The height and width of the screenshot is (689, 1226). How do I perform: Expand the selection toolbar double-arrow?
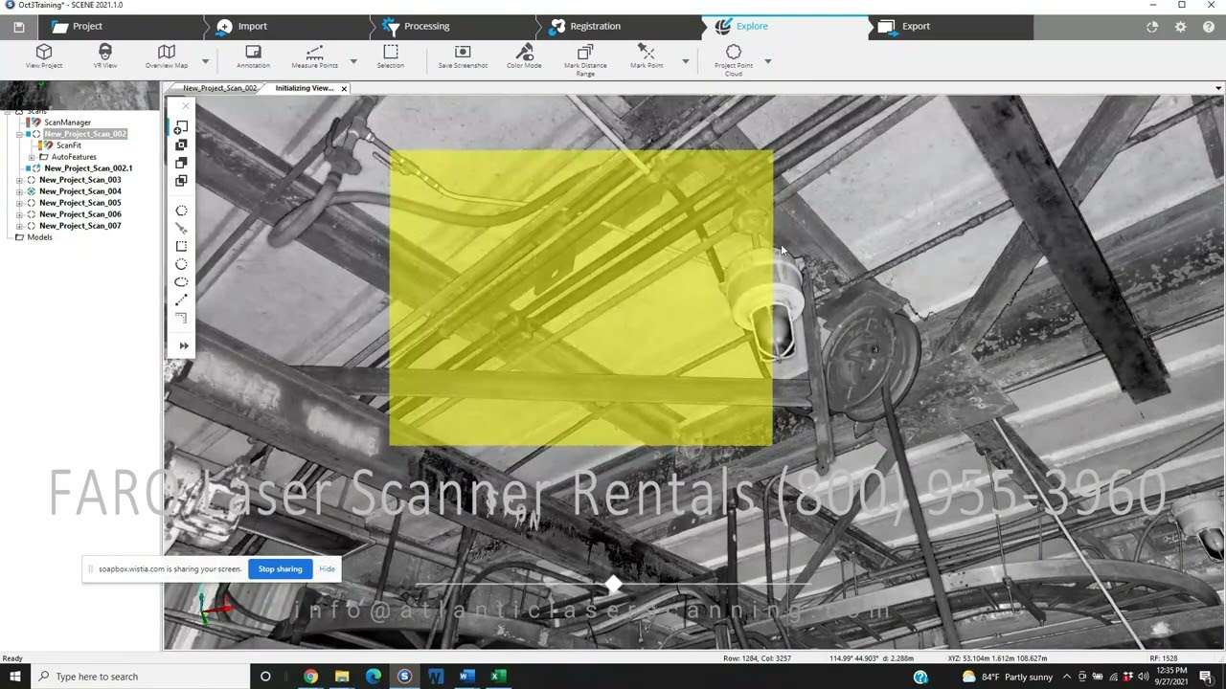(x=184, y=345)
